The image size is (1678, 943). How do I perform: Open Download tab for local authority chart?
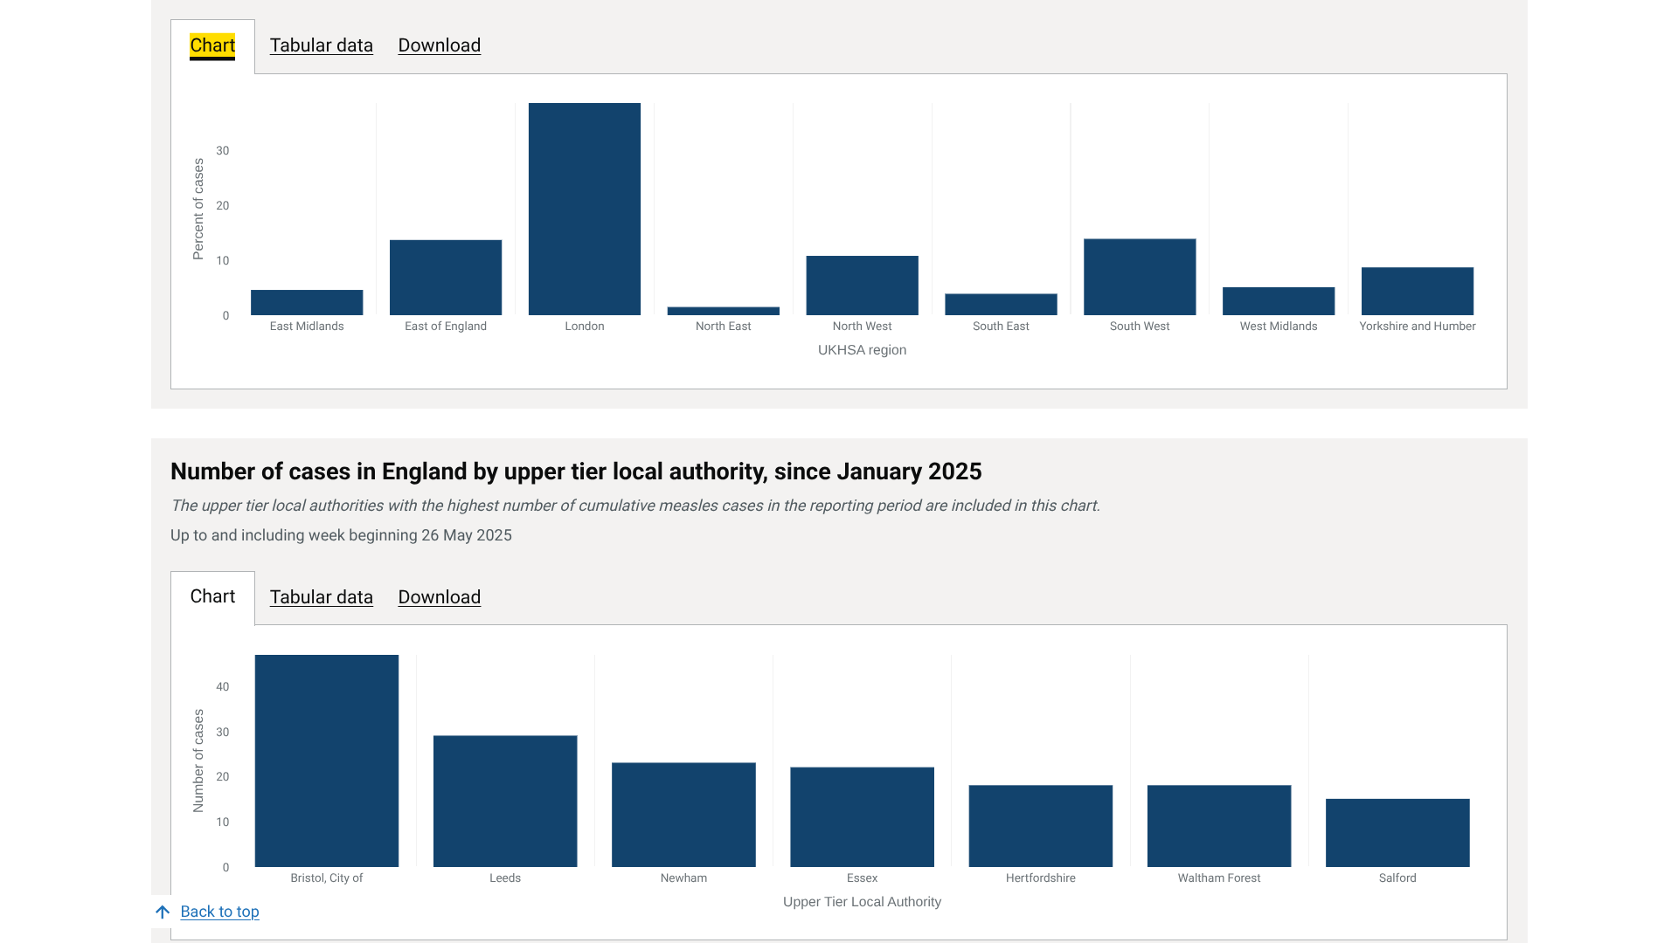click(x=439, y=597)
